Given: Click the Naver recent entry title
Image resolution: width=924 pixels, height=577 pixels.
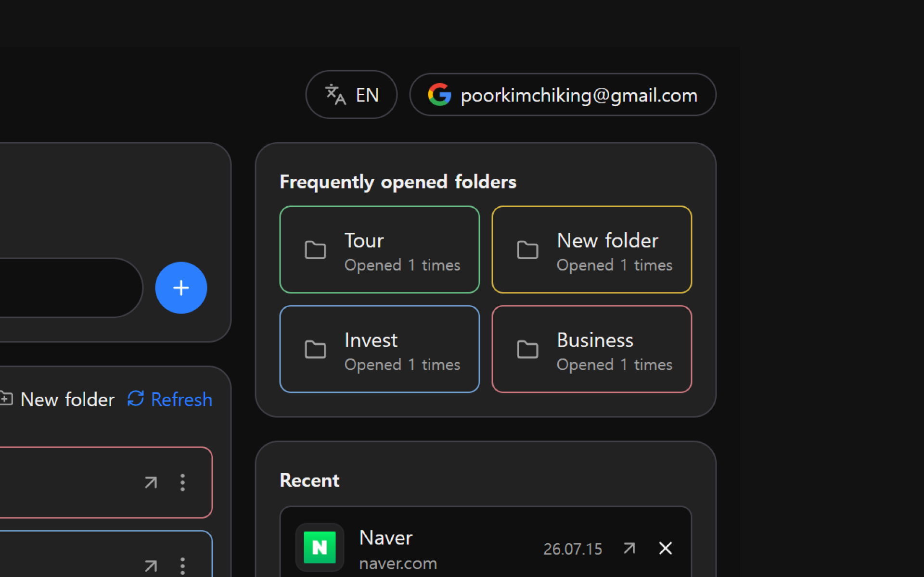Looking at the screenshot, I should (x=386, y=538).
